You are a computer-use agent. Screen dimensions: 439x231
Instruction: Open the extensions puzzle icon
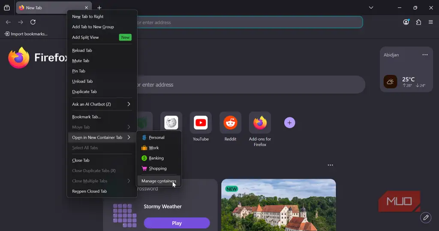418,22
